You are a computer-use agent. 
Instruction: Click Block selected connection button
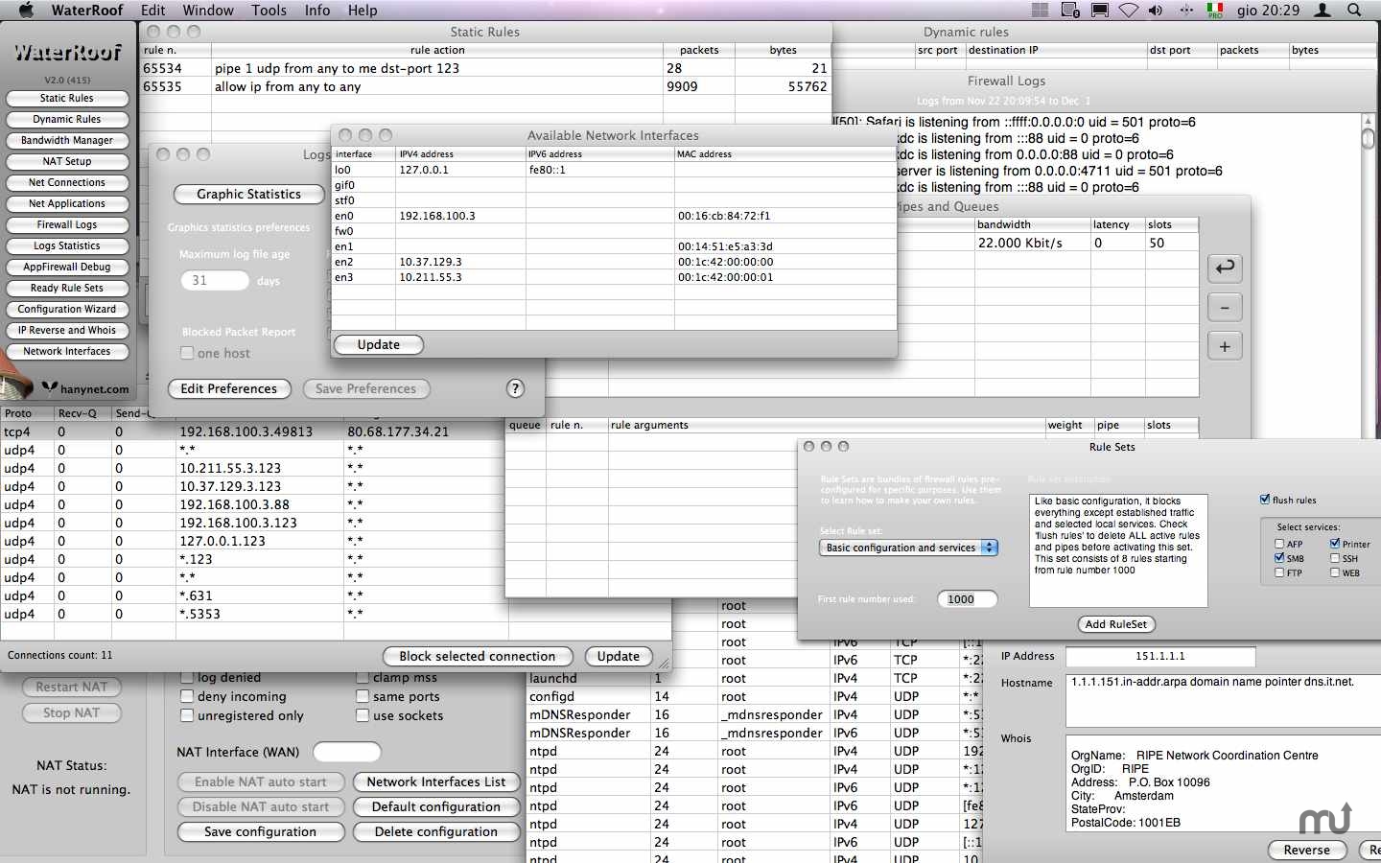[478, 656]
